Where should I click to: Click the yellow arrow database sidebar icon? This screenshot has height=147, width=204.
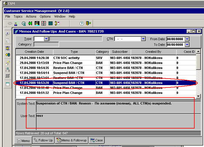click(8, 55)
